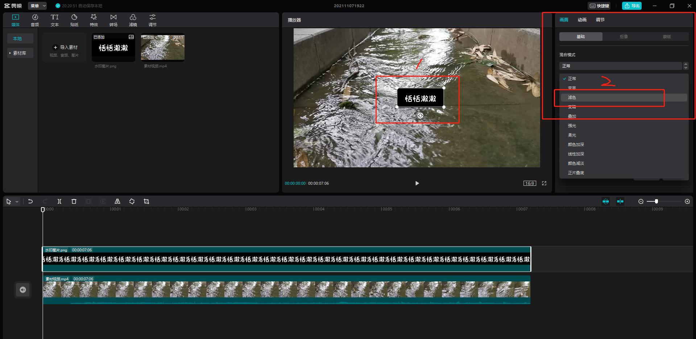This screenshot has width=696, height=339.
Task: Click the split clip tool icon
Action: (59, 201)
